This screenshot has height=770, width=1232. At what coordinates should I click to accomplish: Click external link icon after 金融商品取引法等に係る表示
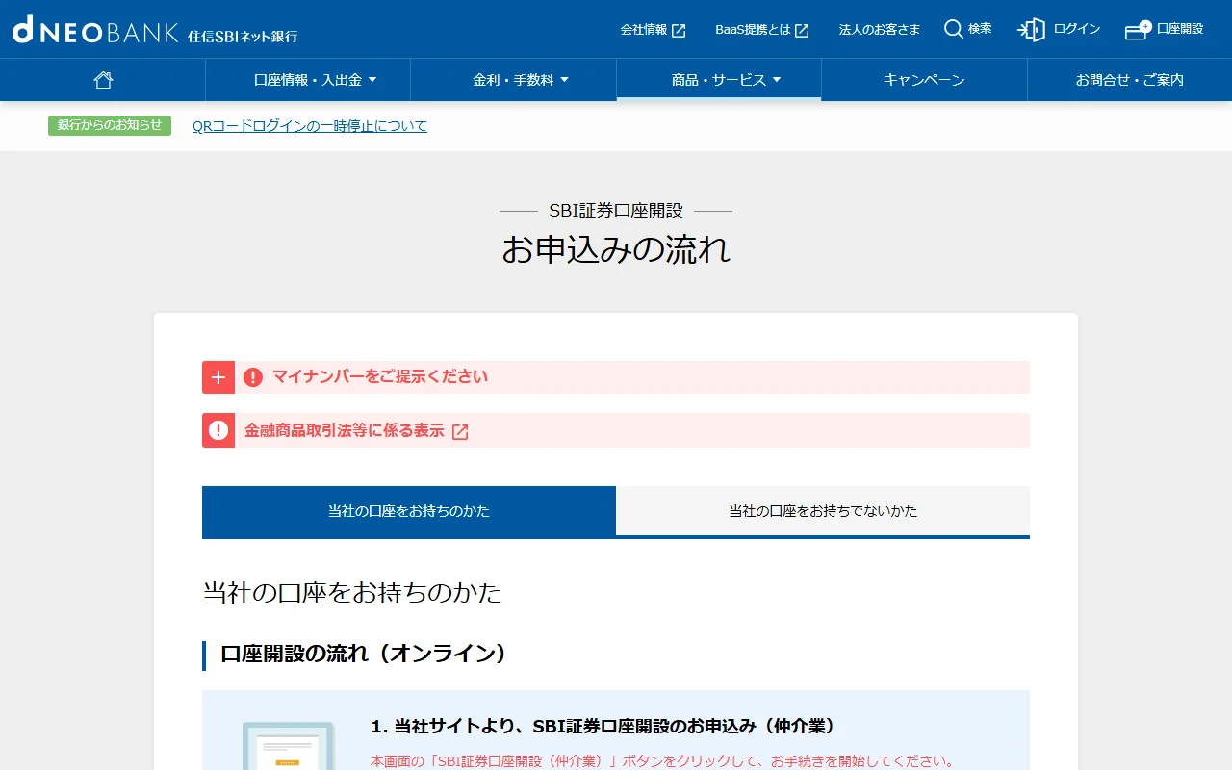click(460, 431)
